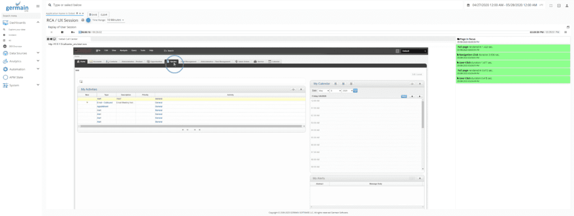
Task: Click the SAVE button
Action: coord(93,14)
